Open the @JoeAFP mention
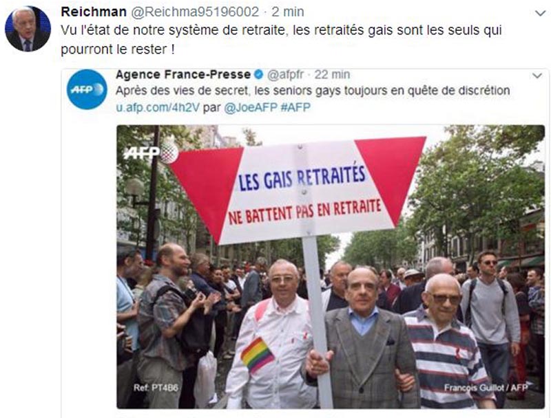Viewport: 551px width, 418px height. point(251,107)
